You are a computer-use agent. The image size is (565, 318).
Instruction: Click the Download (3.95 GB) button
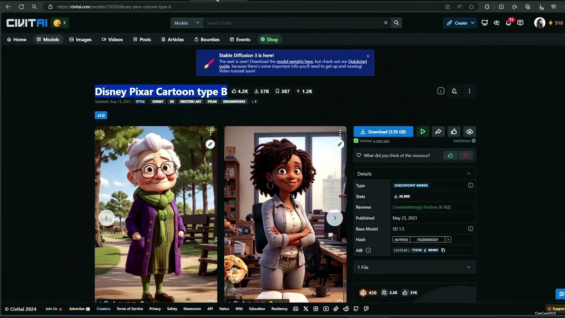point(383,132)
